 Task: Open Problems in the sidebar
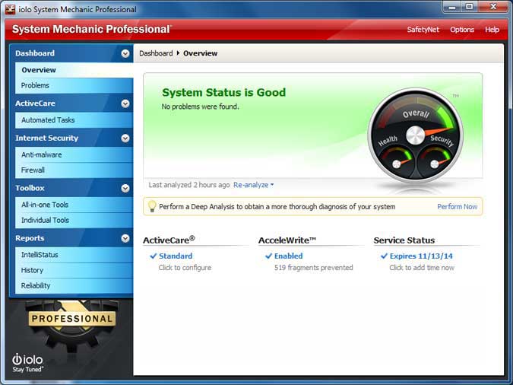pos(74,85)
